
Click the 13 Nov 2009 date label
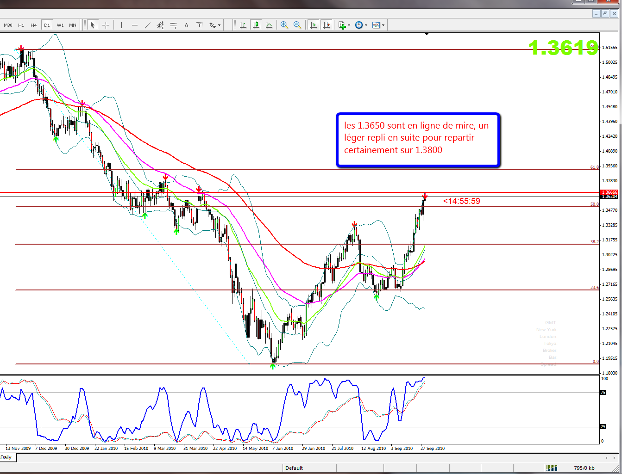coord(18,448)
